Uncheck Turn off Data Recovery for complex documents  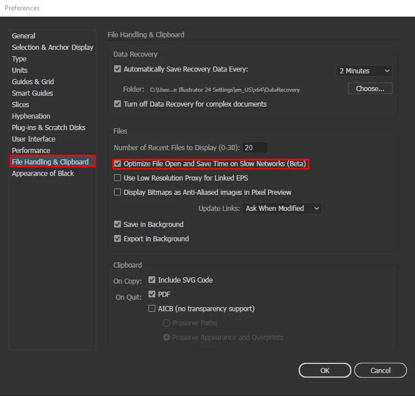[118, 104]
